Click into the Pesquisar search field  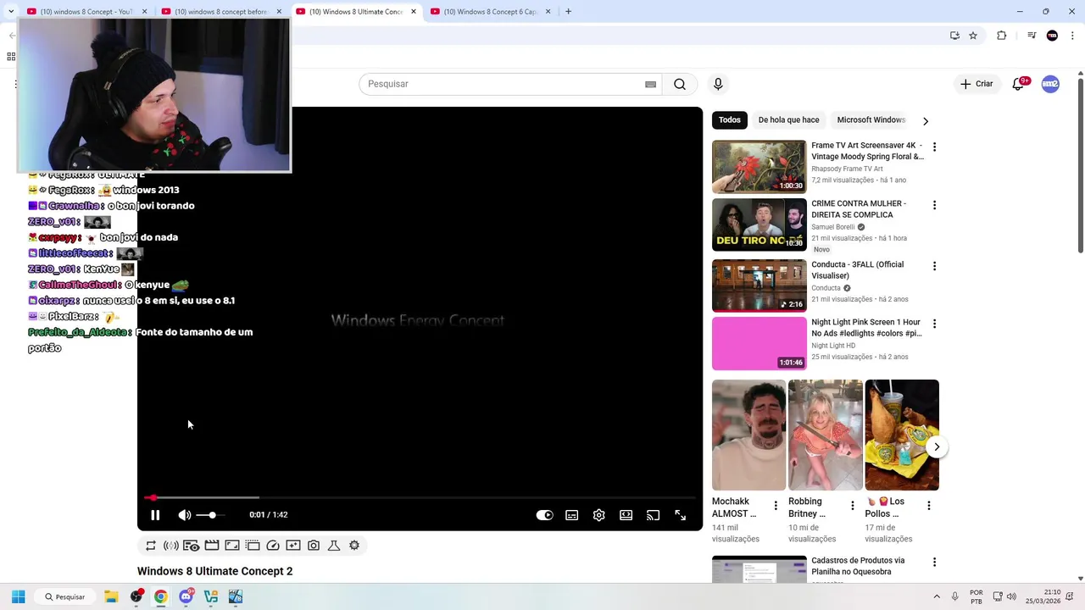tap(500, 84)
